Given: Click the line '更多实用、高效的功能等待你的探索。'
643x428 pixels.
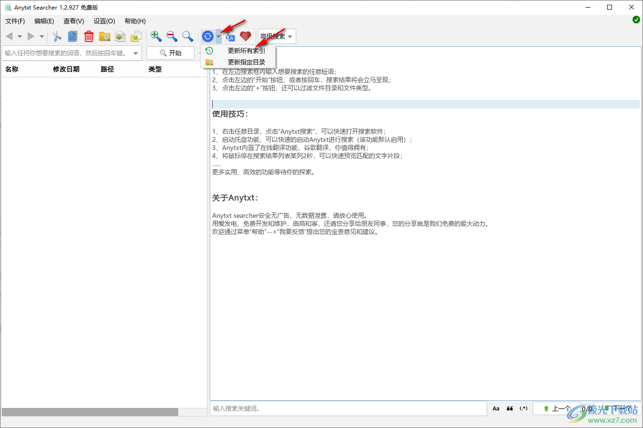Looking at the screenshot, I should [263, 172].
